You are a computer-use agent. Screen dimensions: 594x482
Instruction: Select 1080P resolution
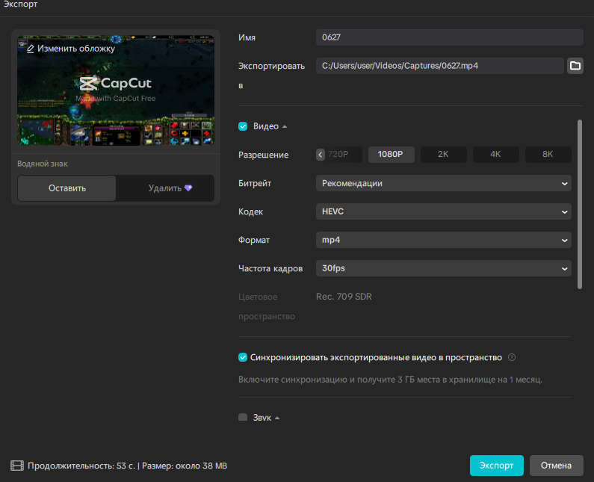tap(391, 155)
